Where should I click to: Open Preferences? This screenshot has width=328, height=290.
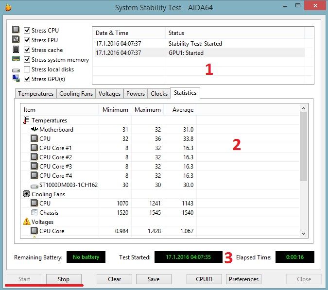pyautogui.click(x=243, y=279)
